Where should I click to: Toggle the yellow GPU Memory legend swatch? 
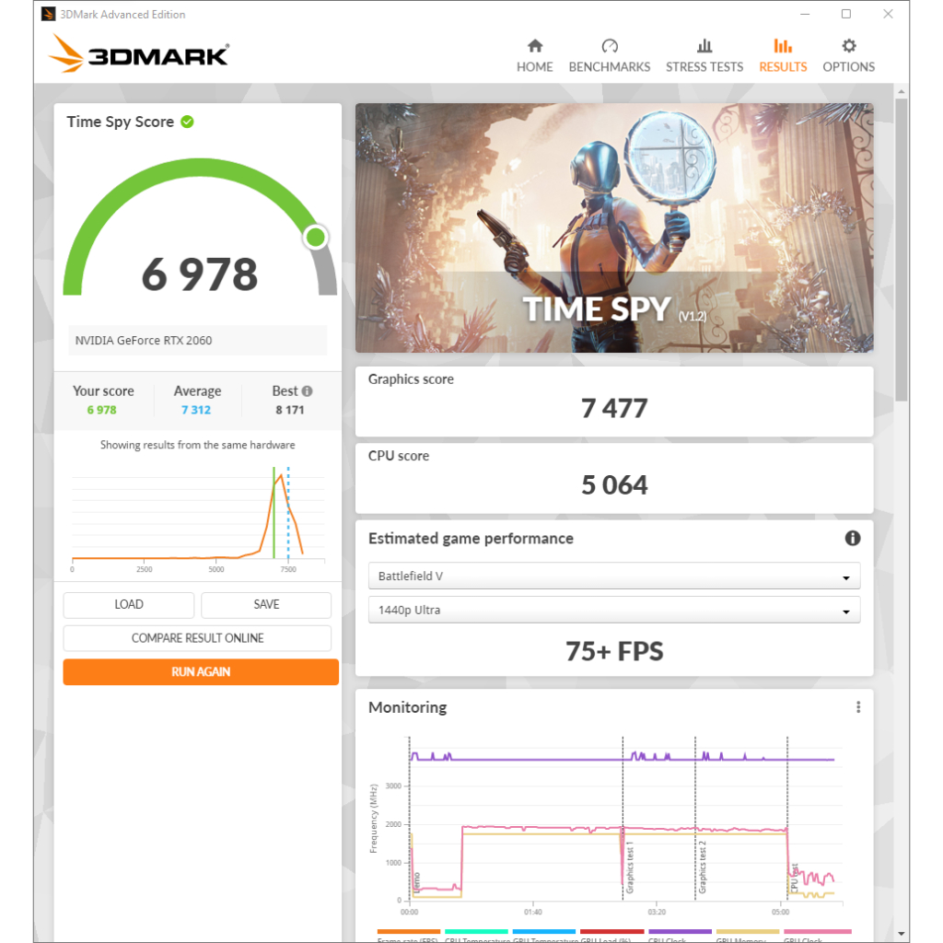748,932
